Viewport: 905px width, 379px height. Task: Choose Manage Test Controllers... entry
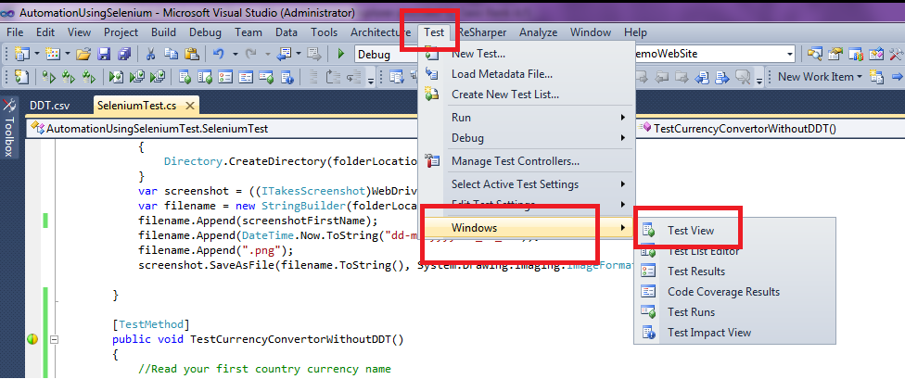[x=525, y=161]
